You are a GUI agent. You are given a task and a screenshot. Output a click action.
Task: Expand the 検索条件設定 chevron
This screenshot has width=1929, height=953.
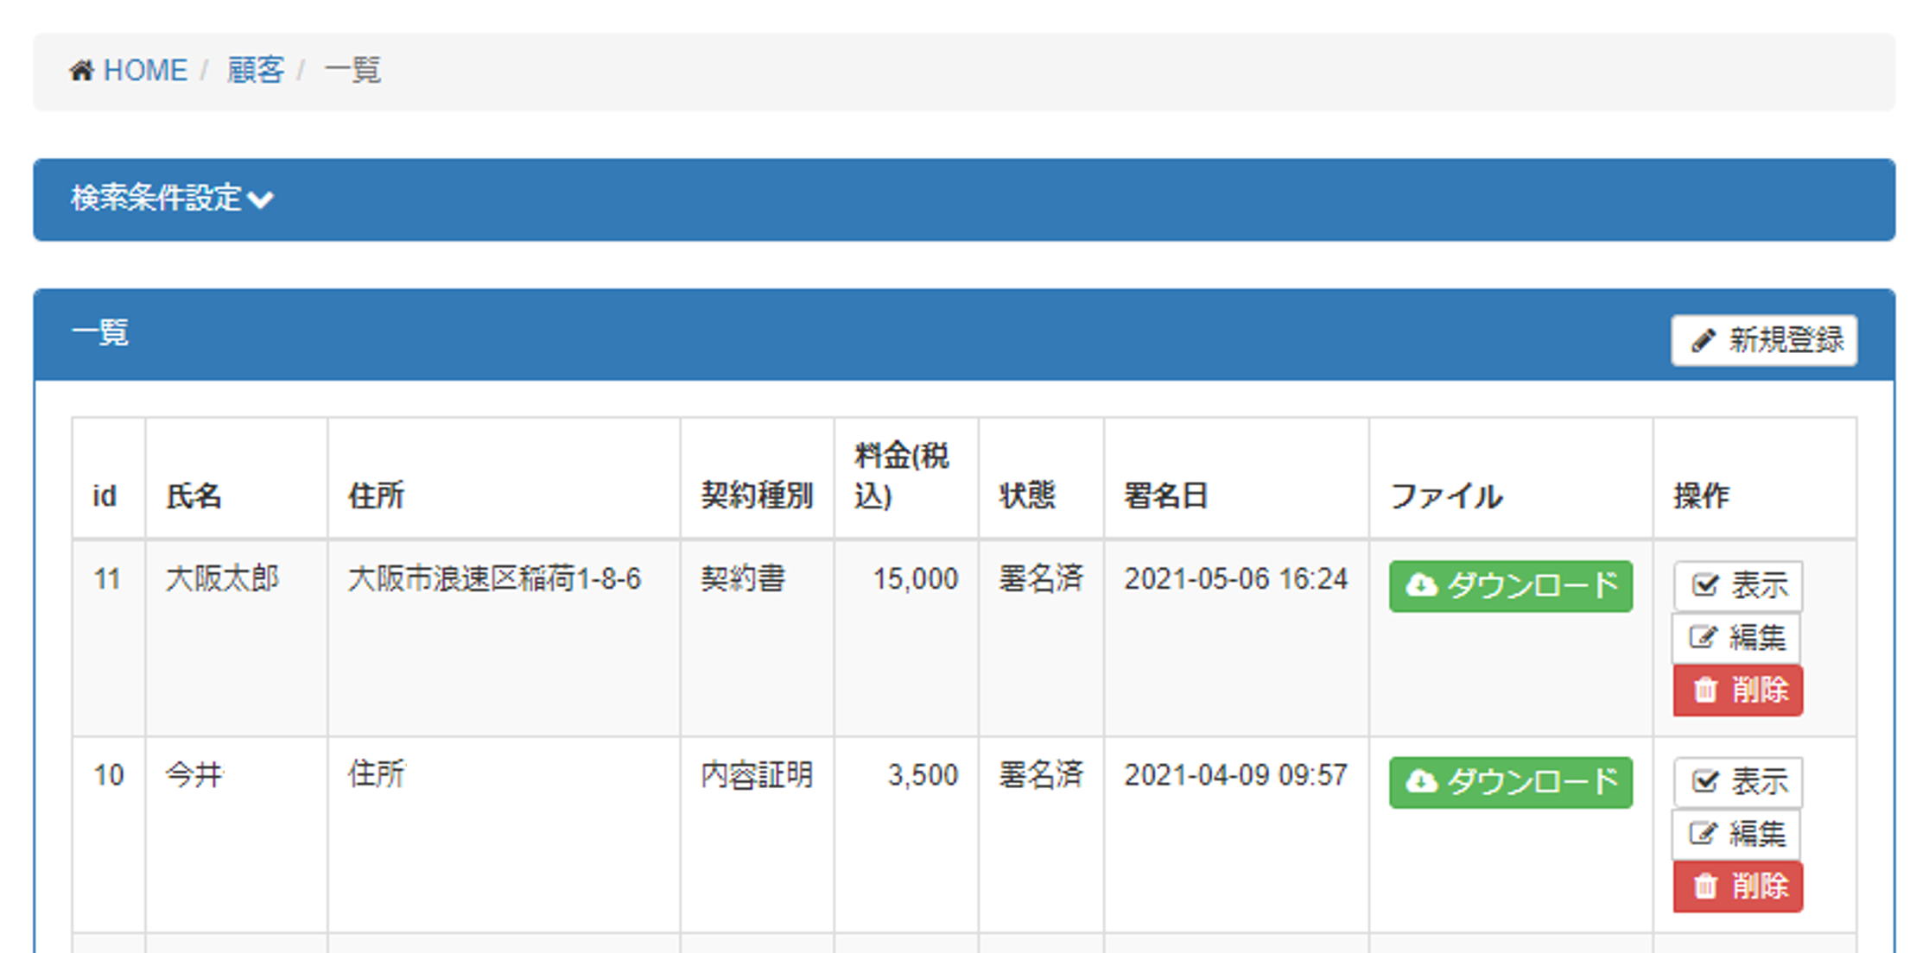(260, 200)
